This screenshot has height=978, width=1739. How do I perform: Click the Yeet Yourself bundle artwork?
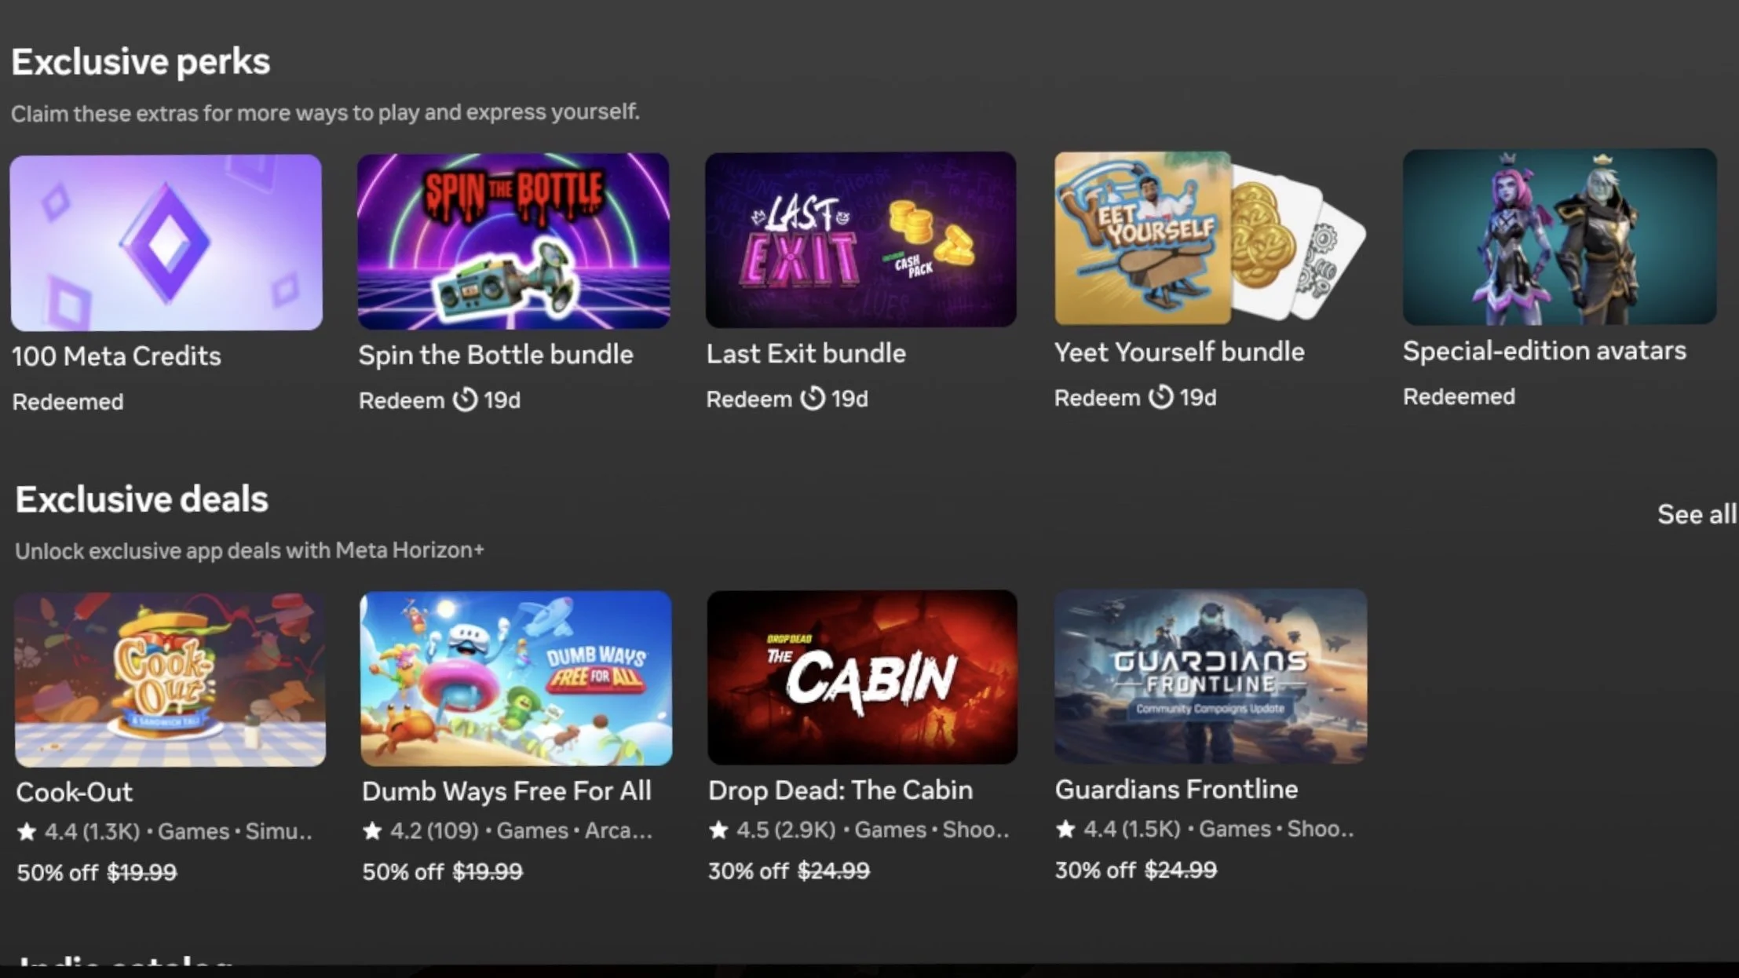click(1210, 238)
